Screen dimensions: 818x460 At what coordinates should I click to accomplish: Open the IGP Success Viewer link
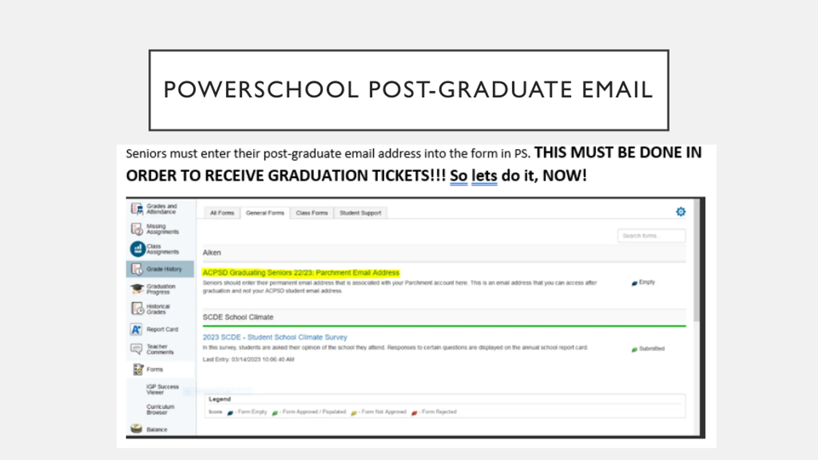162,389
